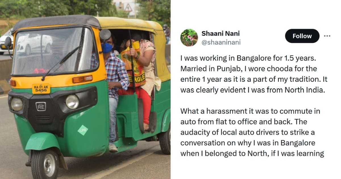
Task: Click the driver's blue face mask
Action: [107, 47]
